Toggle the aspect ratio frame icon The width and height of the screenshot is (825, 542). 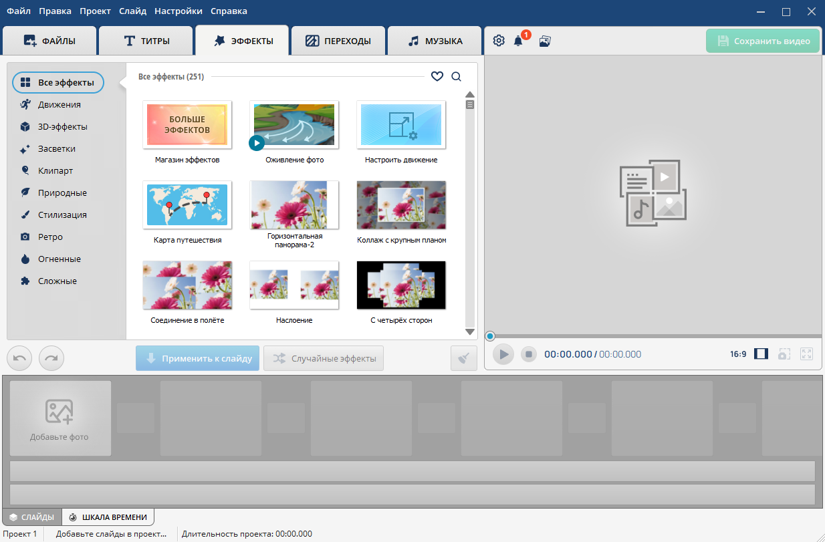click(761, 354)
